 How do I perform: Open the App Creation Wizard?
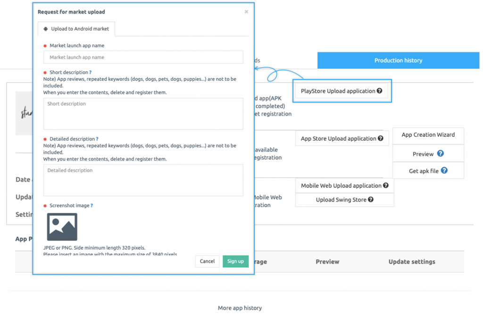point(428,135)
